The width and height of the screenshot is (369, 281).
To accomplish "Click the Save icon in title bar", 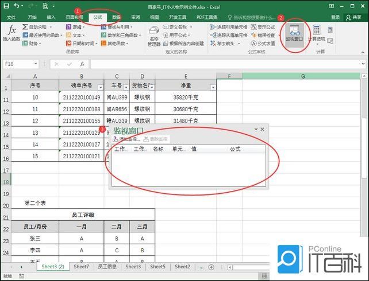I will tap(6, 6).
